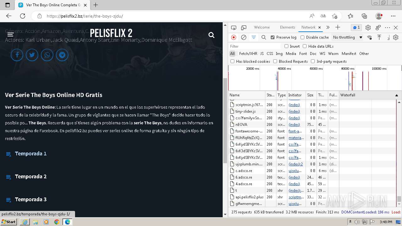
Task: Open the No throttling dropdown
Action: tap(348, 37)
